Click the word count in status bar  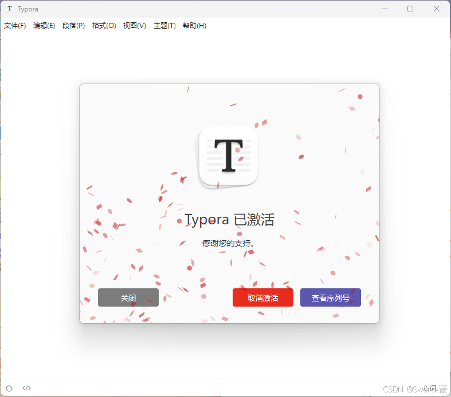point(430,388)
